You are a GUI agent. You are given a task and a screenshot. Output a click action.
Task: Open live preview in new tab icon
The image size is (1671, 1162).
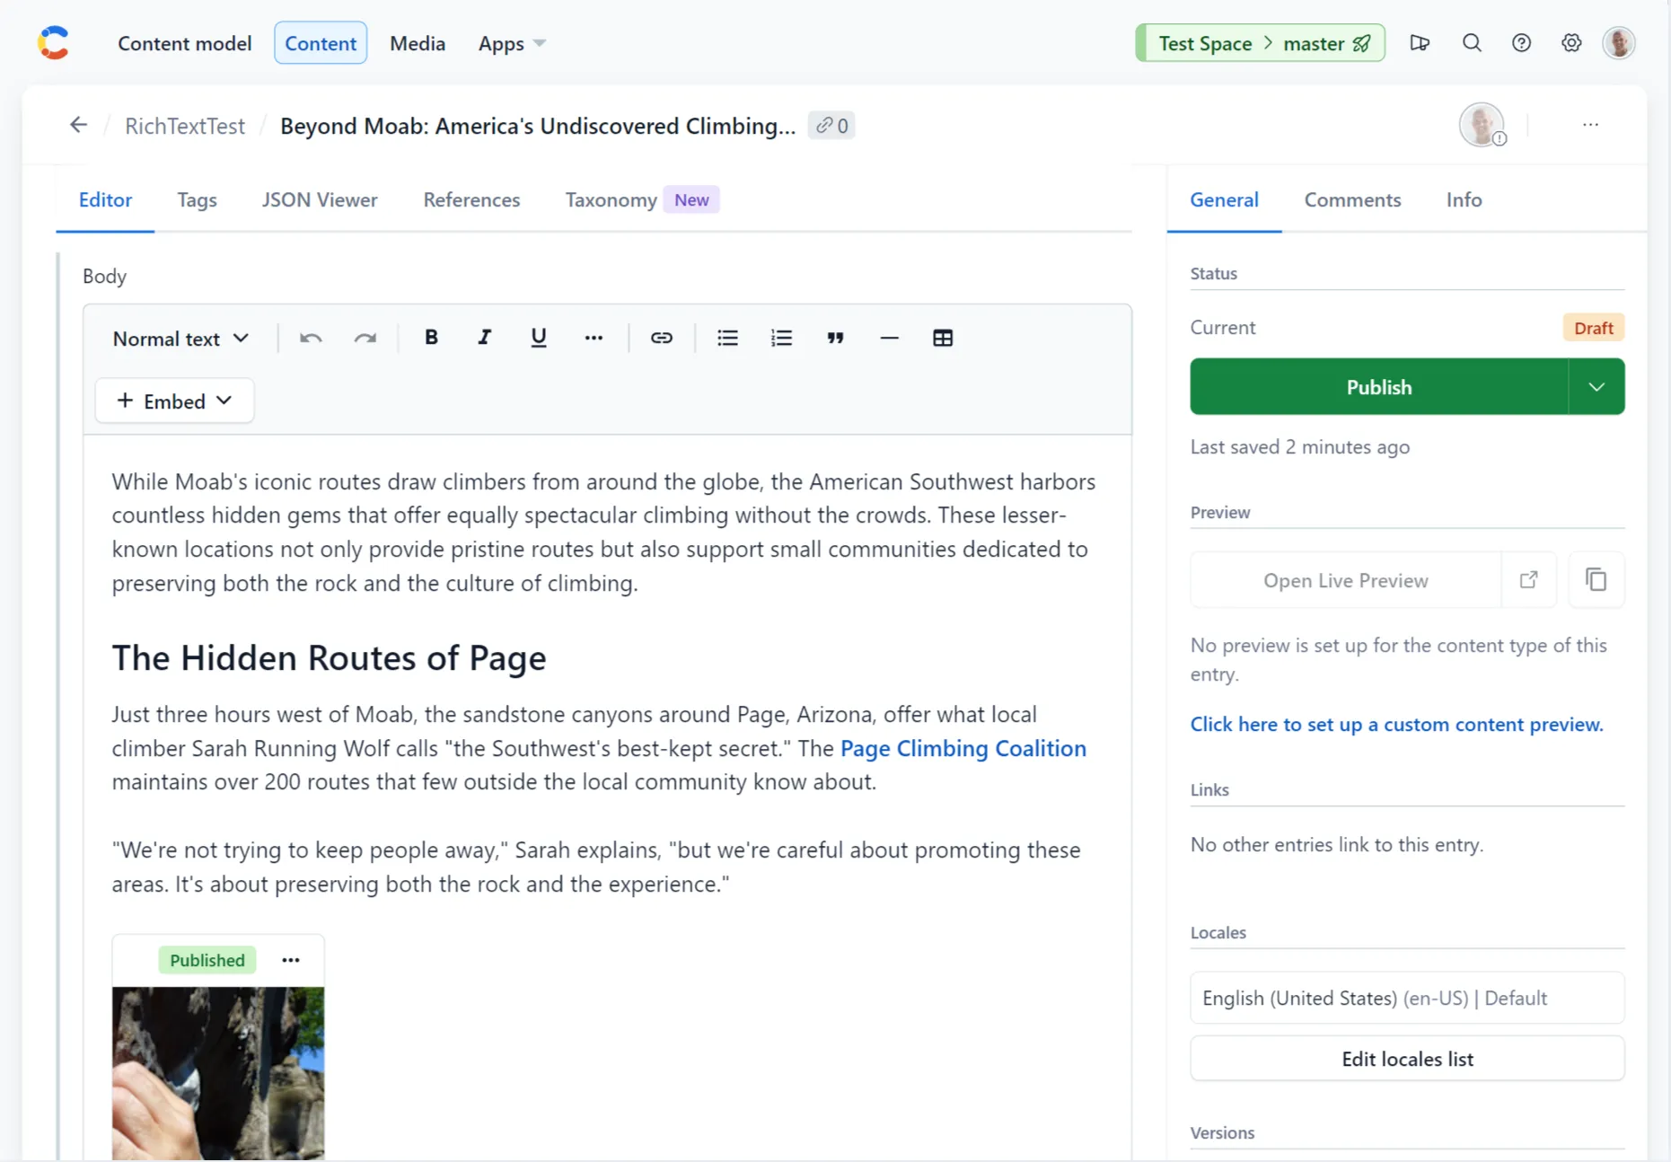point(1529,580)
